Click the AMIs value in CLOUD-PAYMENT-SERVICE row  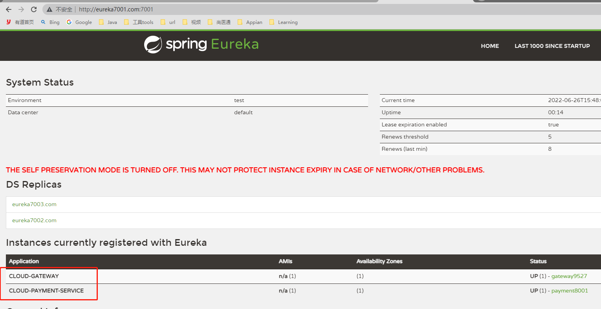288,291
